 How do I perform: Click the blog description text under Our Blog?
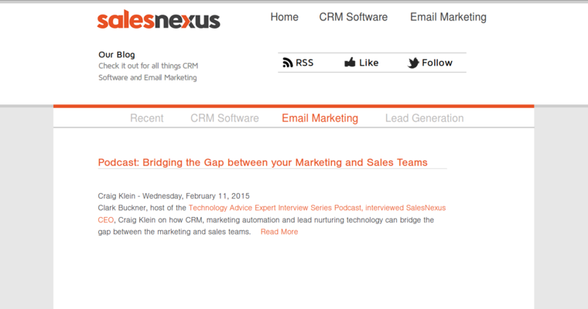pos(148,72)
